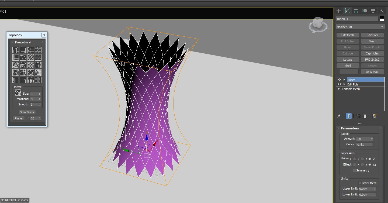Switch to the Hierarchy panel tab
388x203 pixels.
click(356, 11)
